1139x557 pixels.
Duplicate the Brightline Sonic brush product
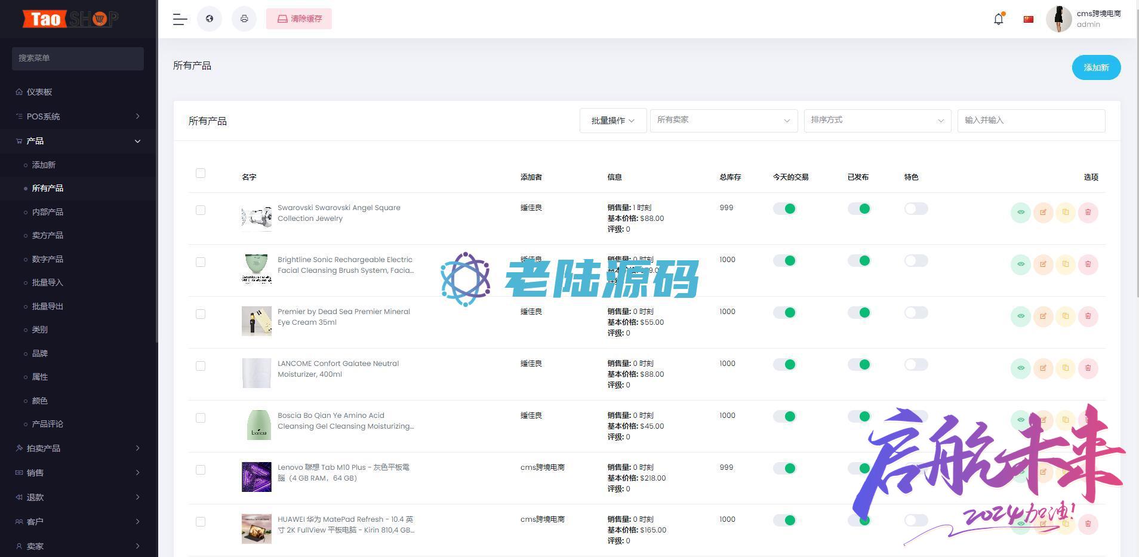click(1066, 264)
